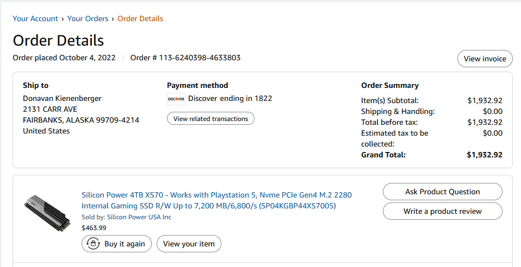Click the View your item button

[x=189, y=244]
